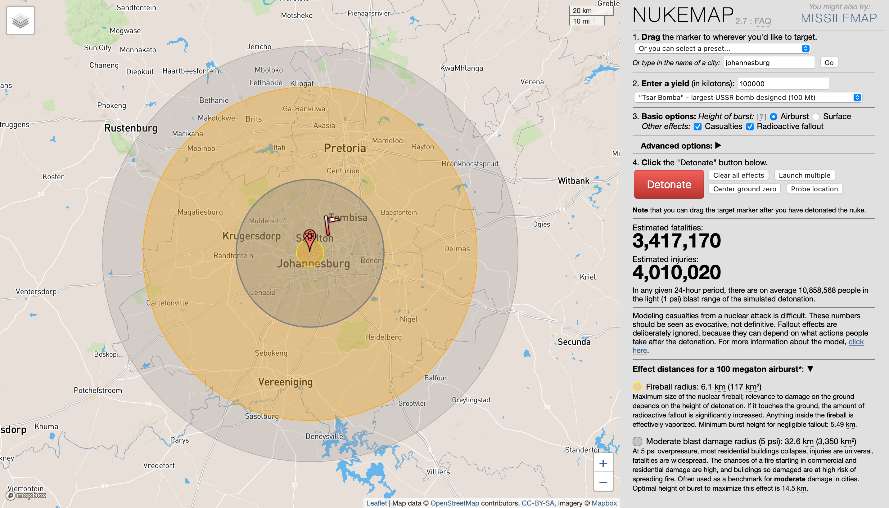Click the Go button beside city field
The image size is (889, 508).
coord(828,62)
